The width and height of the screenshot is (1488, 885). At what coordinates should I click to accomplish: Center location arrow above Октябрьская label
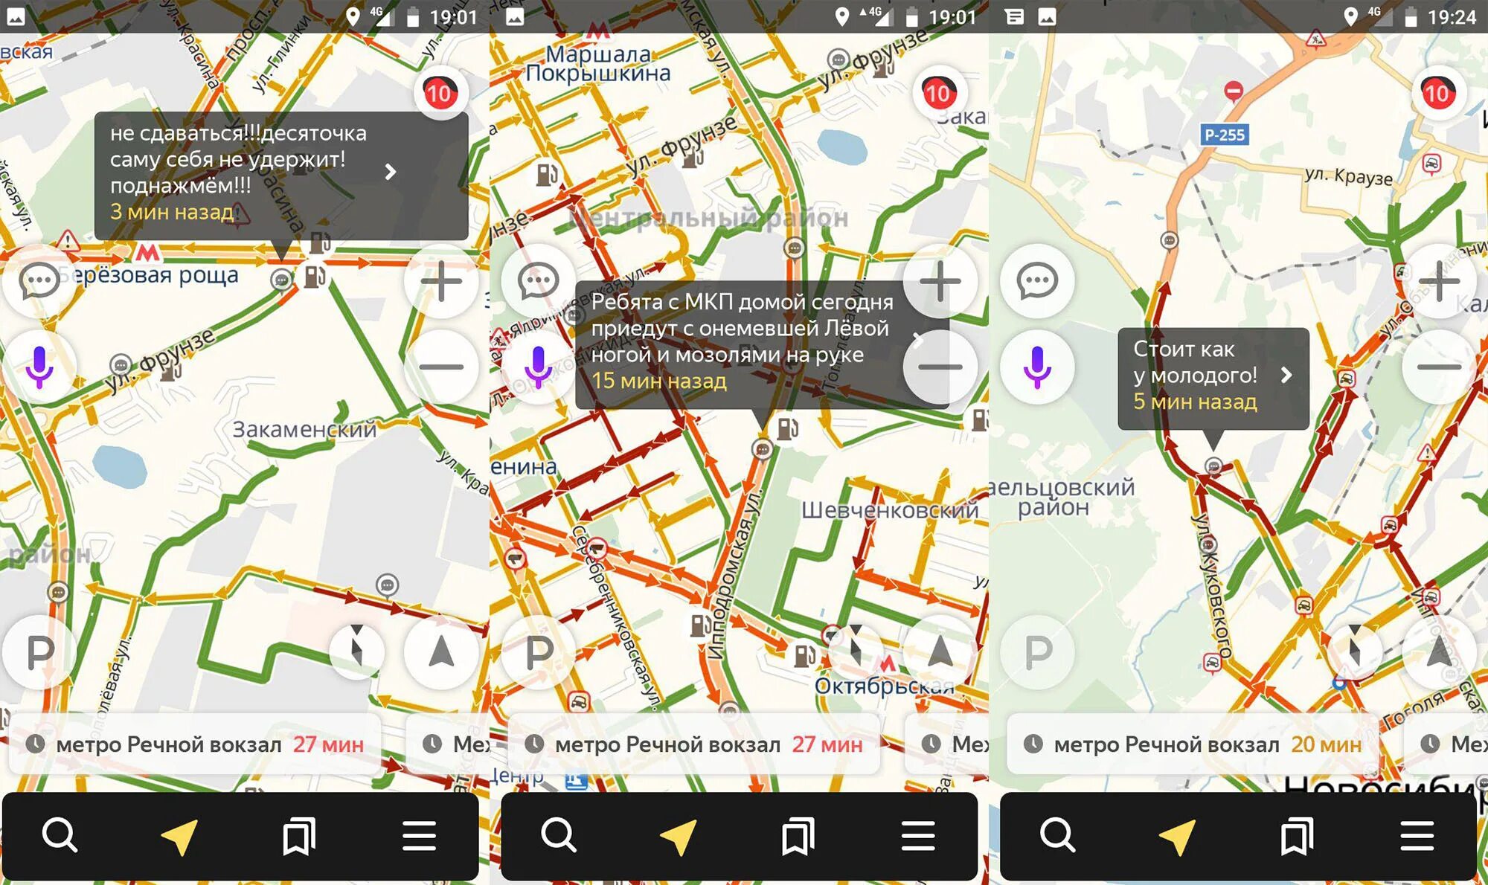(940, 652)
